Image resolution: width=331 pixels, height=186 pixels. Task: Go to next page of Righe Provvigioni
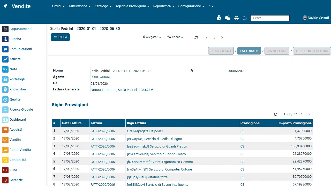[309, 114]
